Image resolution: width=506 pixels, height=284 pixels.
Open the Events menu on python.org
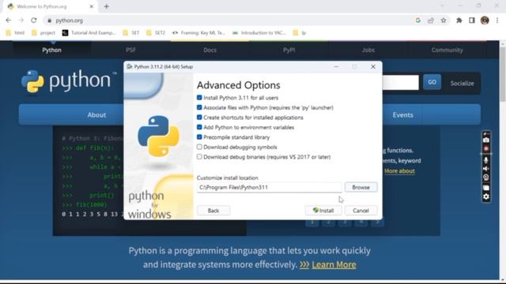click(402, 115)
